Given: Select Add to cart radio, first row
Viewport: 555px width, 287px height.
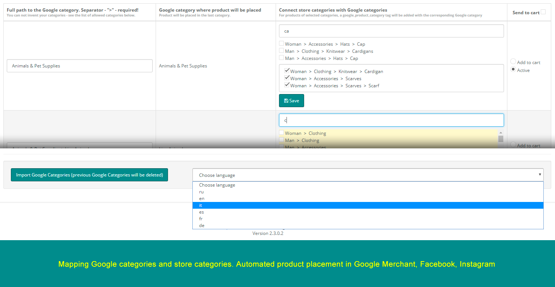Looking at the screenshot, I should [513, 61].
